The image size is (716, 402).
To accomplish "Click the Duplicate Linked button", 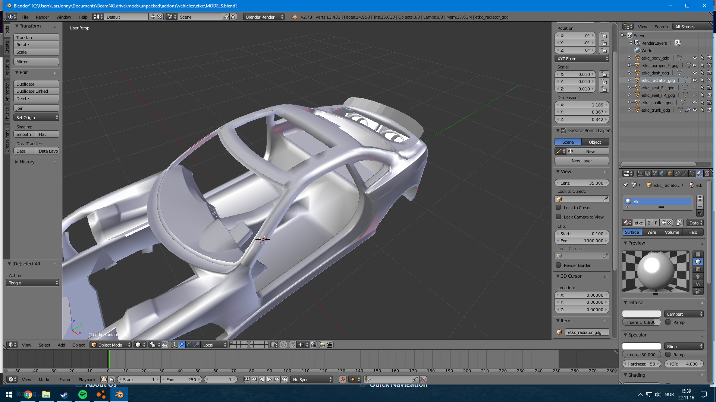I will (x=36, y=91).
